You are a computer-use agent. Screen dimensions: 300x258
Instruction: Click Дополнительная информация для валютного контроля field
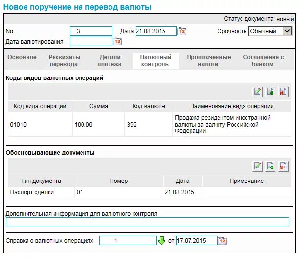(x=147, y=222)
